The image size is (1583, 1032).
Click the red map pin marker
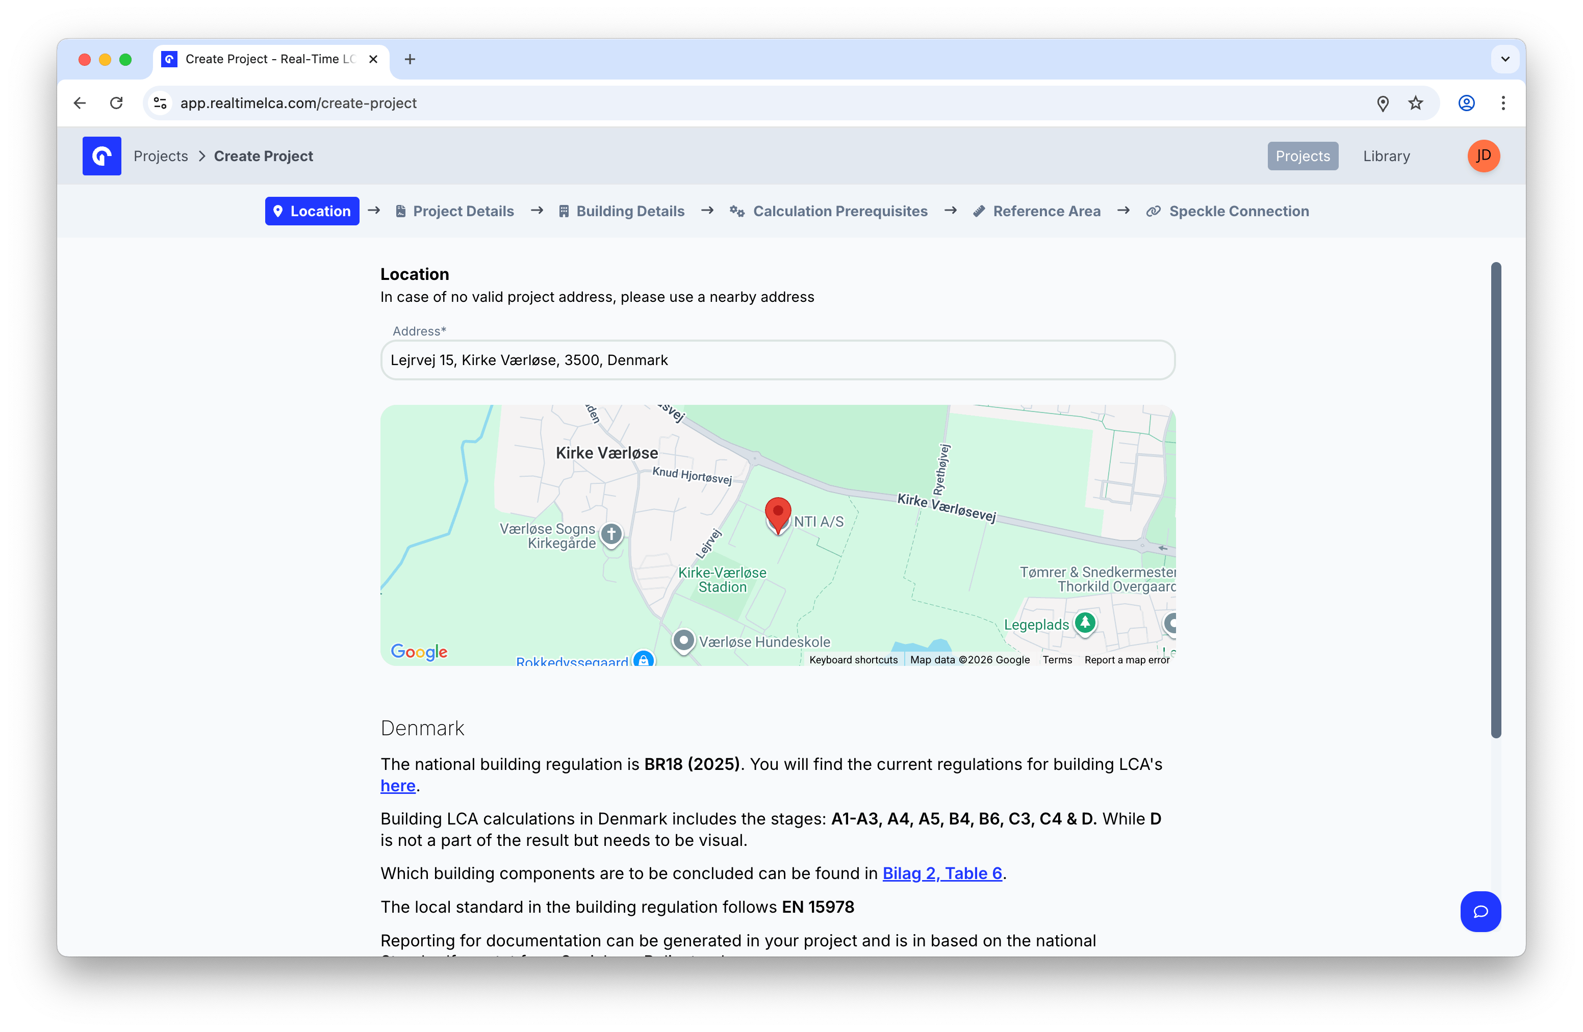tap(778, 516)
